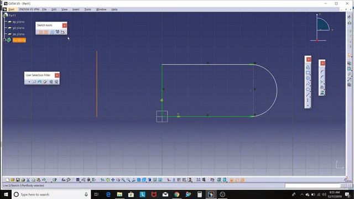Viewport: 354px width, 199px height.
Task: Open the Start menu in CATIA
Action: (11, 9)
